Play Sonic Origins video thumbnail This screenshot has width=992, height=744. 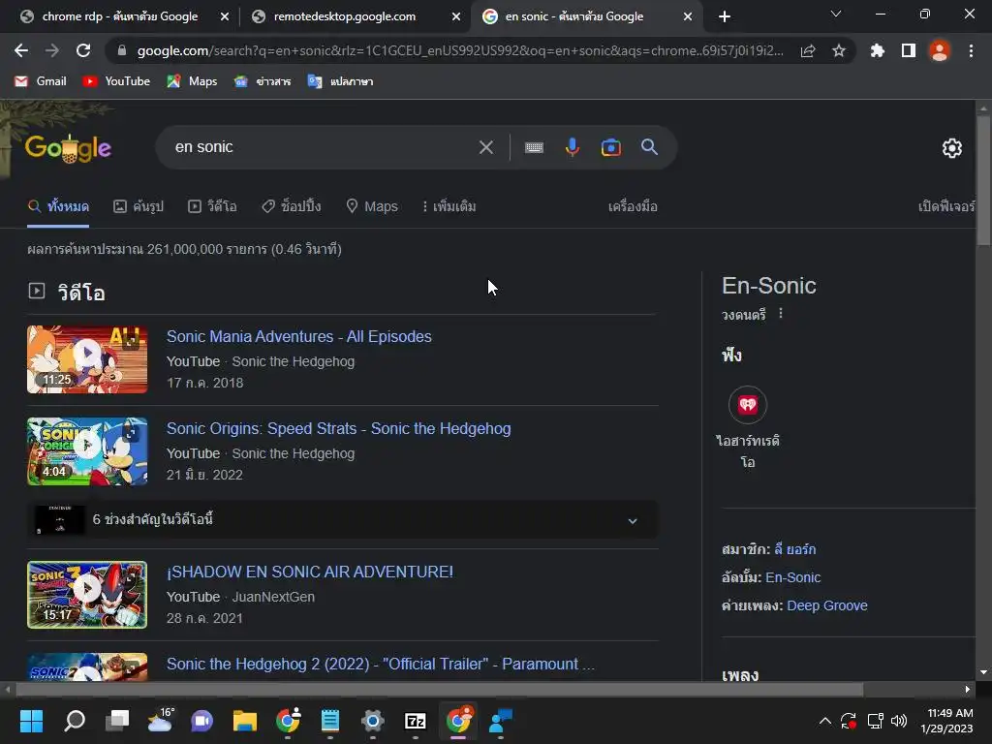(x=87, y=451)
